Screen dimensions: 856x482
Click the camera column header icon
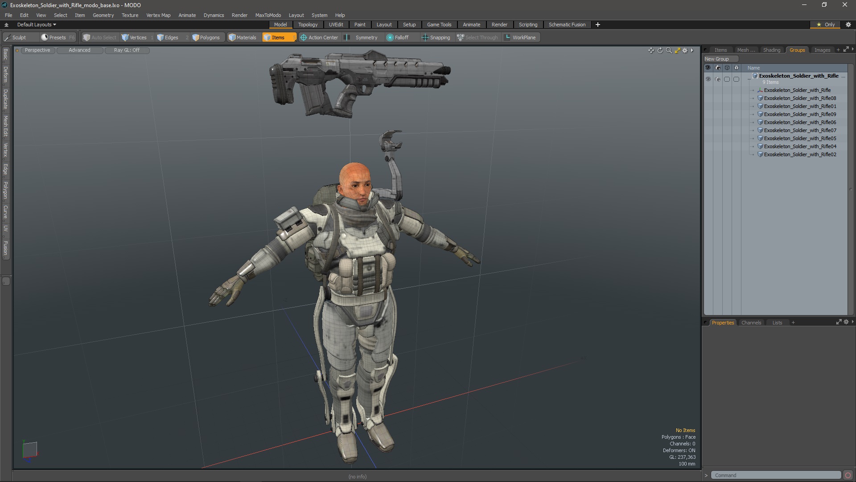point(717,68)
